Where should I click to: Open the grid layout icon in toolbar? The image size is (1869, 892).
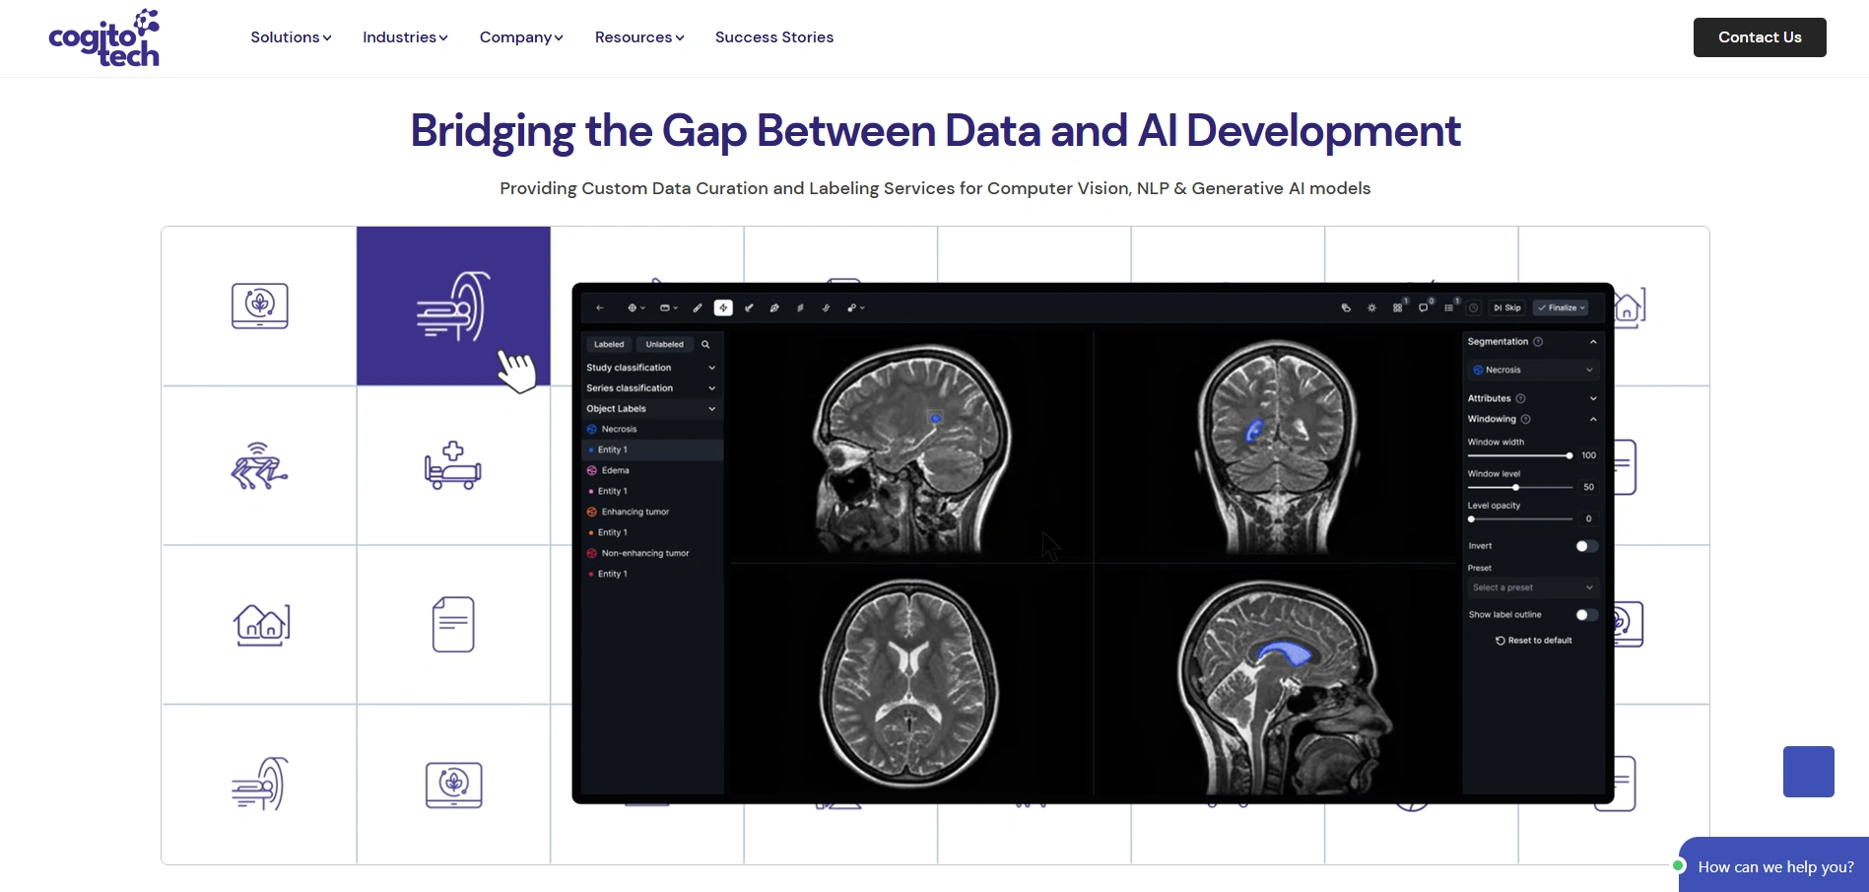(x=1397, y=308)
